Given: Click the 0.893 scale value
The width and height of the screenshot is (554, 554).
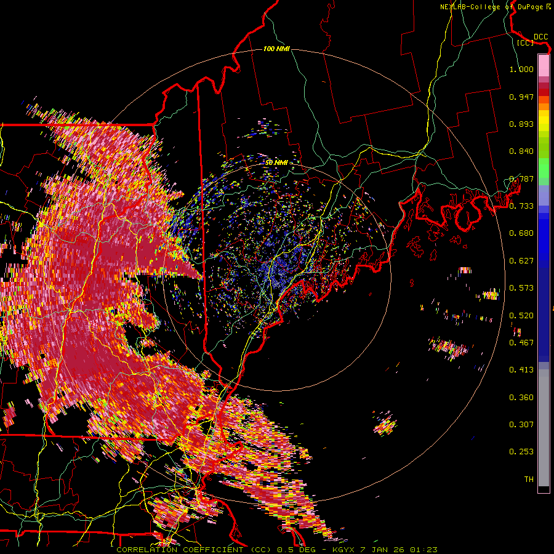Looking at the screenshot, I should (521, 124).
